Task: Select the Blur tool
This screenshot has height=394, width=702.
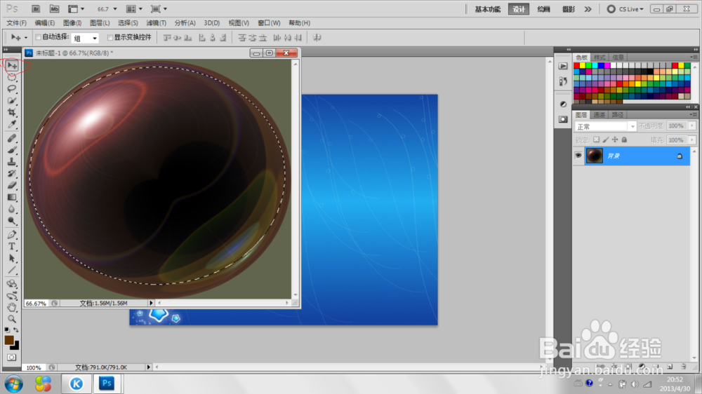Action: tap(12, 209)
